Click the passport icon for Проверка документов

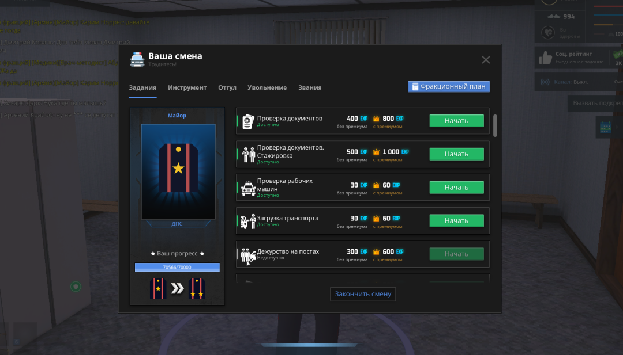pos(248,121)
